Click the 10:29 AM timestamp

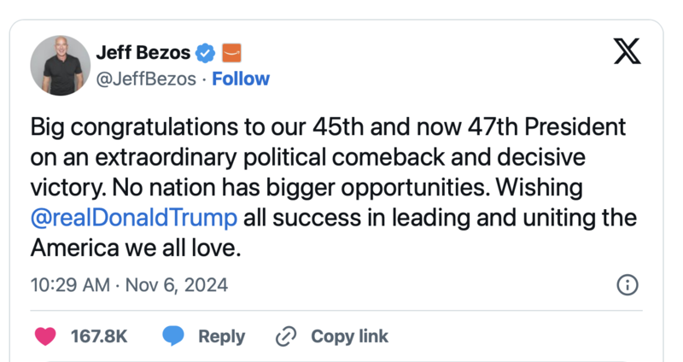point(70,285)
